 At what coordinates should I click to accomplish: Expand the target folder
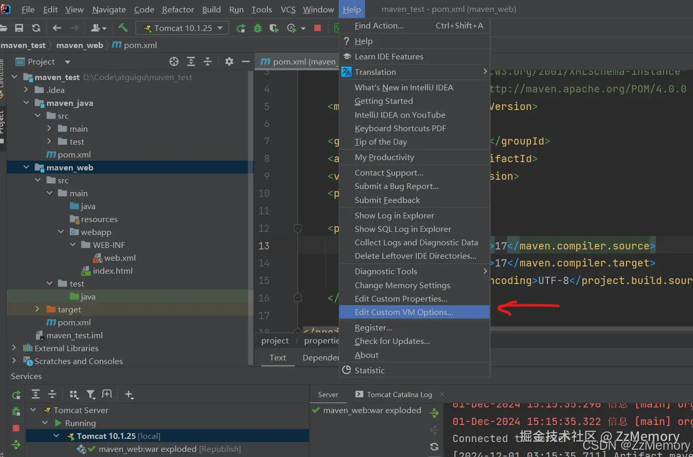tap(37, 309)
